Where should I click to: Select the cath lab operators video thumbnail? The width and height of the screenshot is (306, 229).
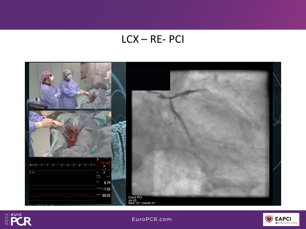pos(70,85)
